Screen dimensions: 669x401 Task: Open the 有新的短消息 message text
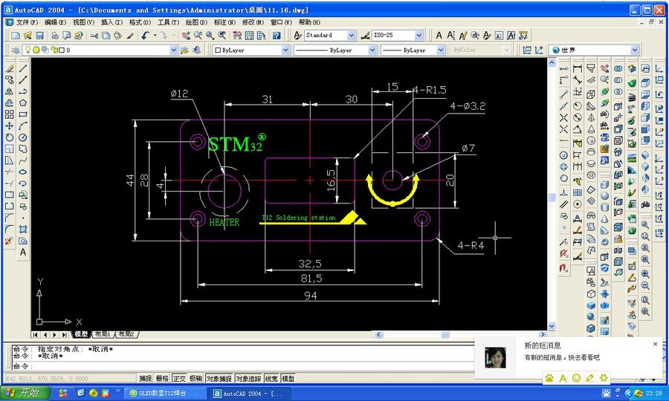[x=561, y=357]
